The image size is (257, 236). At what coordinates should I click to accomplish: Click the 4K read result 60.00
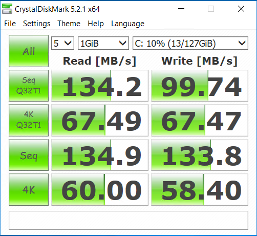pyautogui.click(x=100, y=189)
